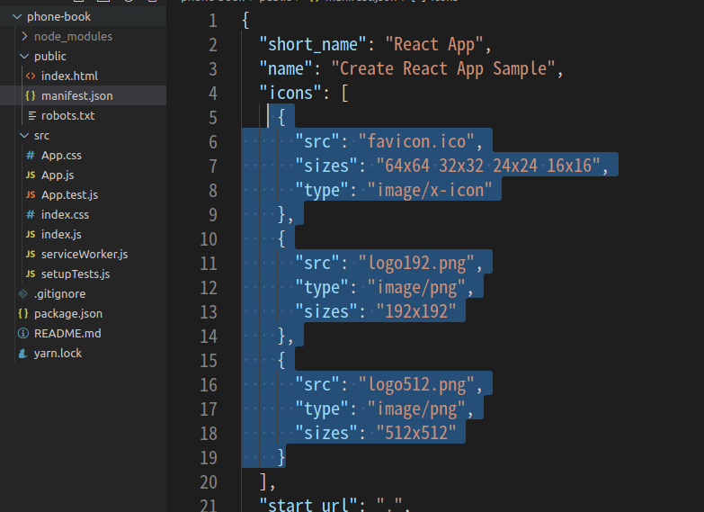Viewport: 704px width, 512px height.
Task: Click the braces icon beside package.json
Action: pos(23,313)
